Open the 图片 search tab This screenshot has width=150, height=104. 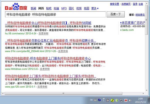[x=71, y=9]
